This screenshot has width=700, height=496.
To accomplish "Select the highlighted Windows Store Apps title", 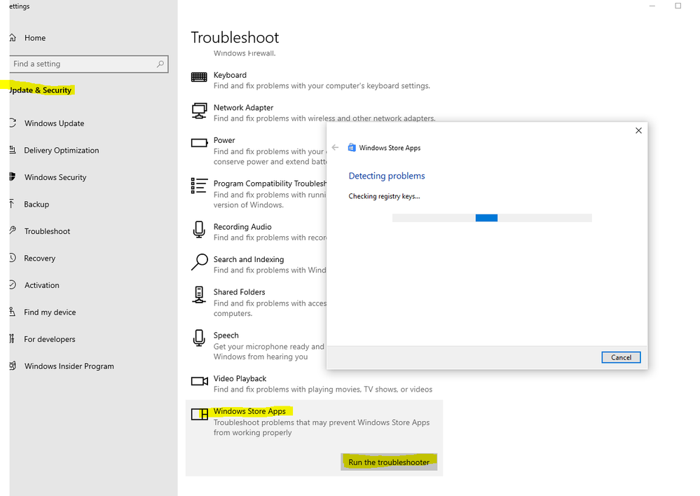I will click(x=249, y=411).
